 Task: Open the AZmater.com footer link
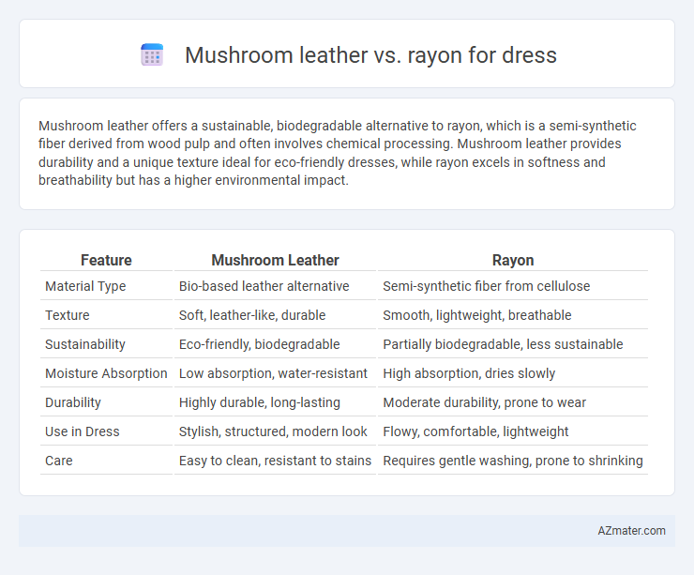pos(631,531)
